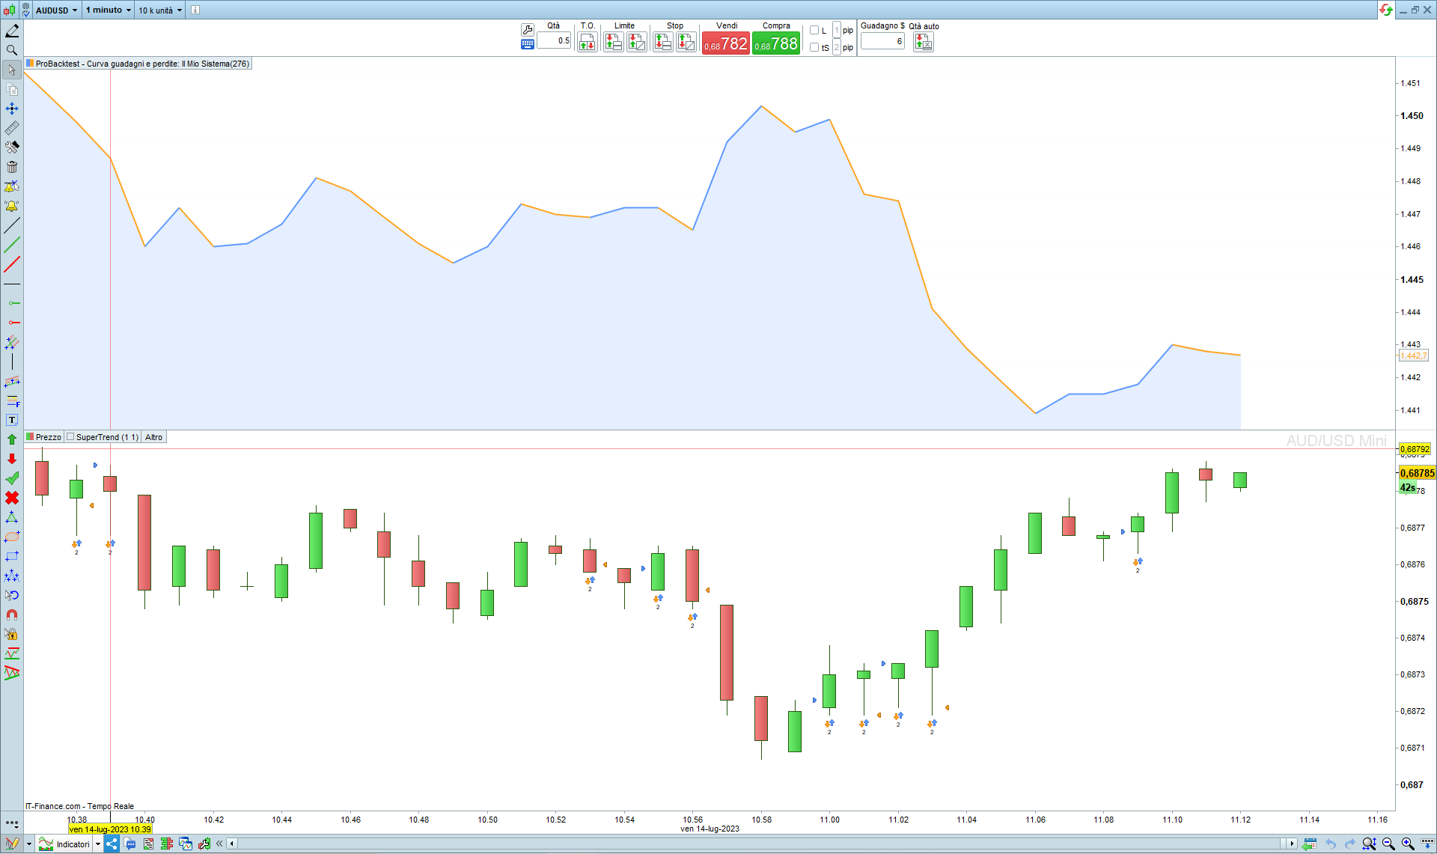Click the green Compra buy button
Image resolution: width=1437 pixels, height=854 pixels.
[x=776, y=43]
